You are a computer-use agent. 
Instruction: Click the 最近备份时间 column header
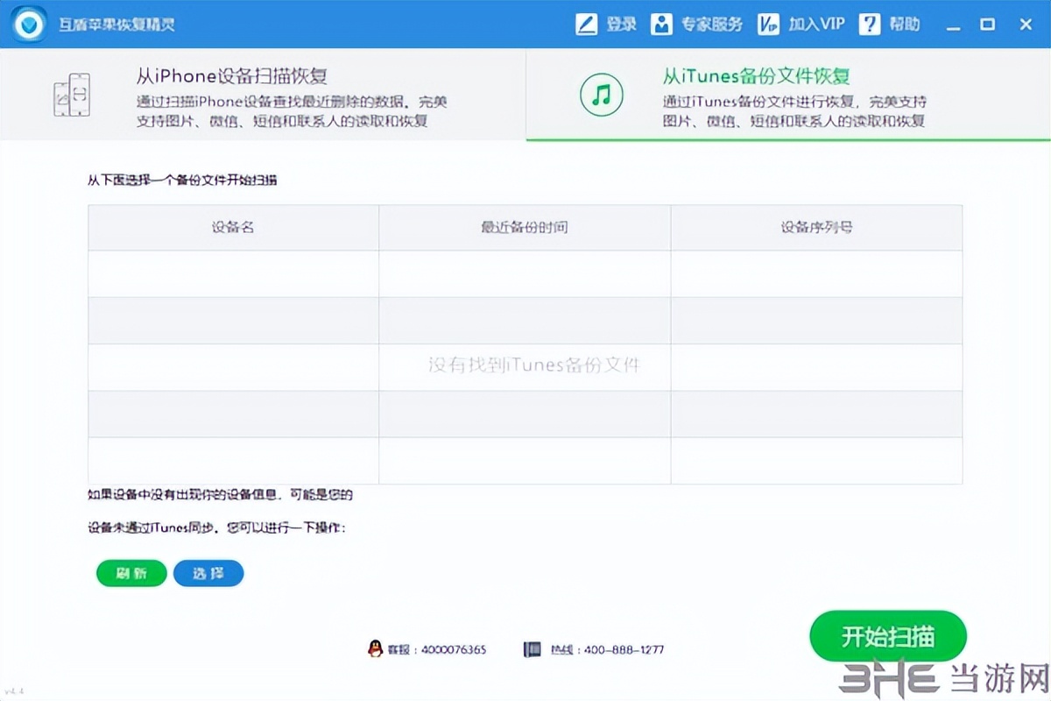coord(525,228)
